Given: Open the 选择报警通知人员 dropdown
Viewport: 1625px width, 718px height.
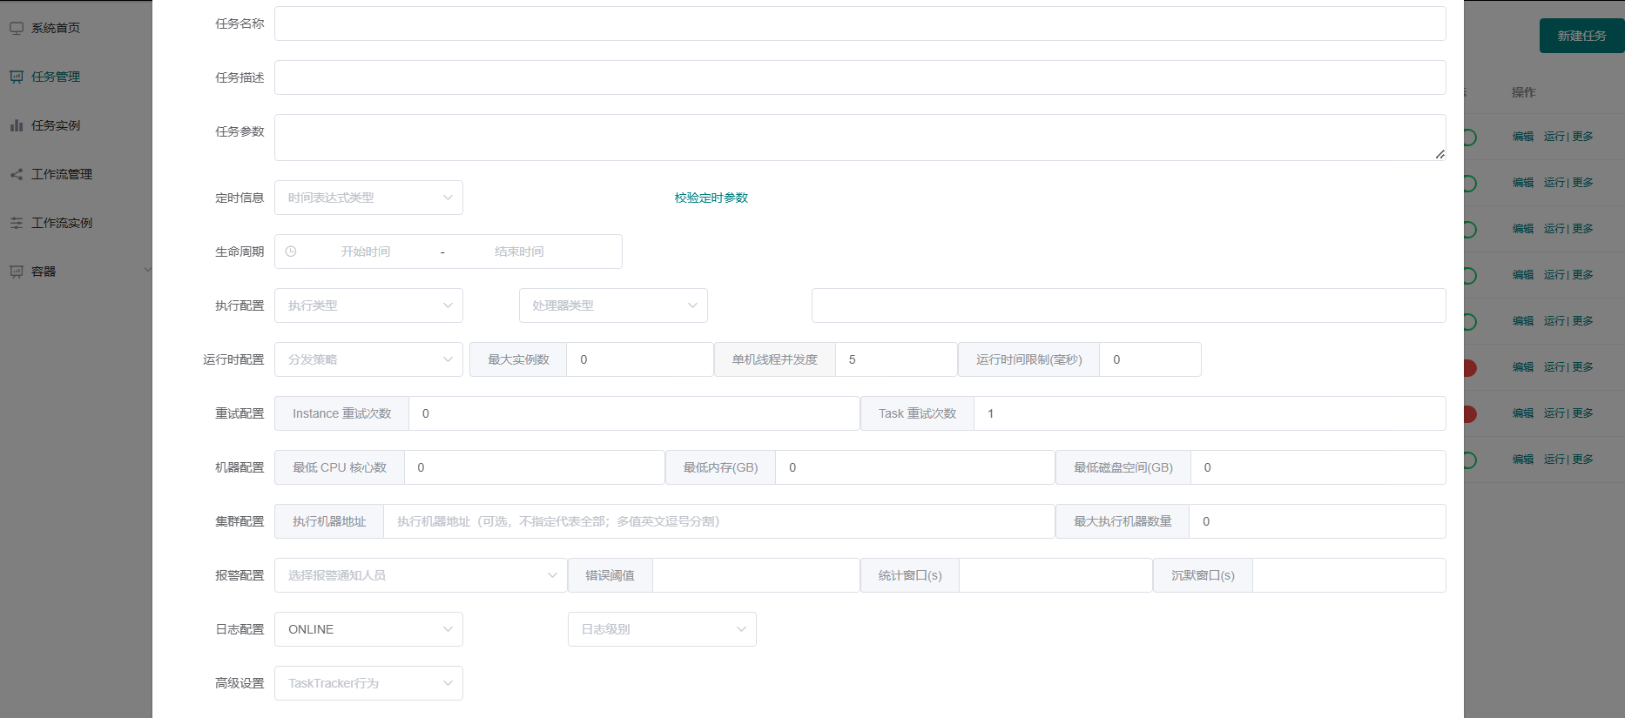Looking at the screenshot, I should [421, 575].
